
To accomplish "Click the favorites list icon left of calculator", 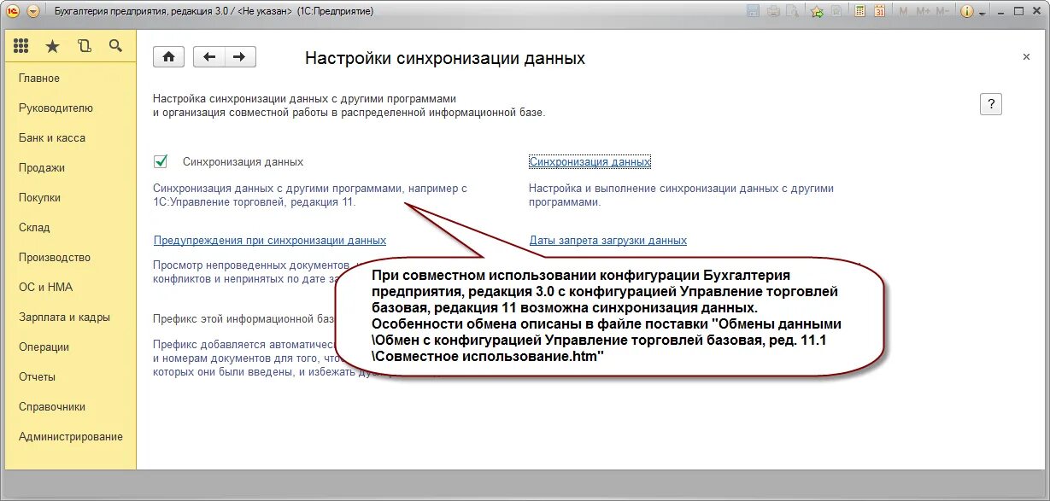I will coord(836,11).
